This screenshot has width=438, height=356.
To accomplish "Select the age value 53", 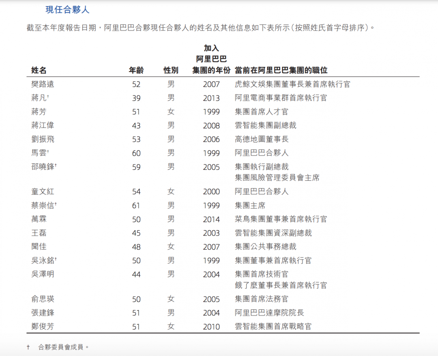I will point(136,139).
